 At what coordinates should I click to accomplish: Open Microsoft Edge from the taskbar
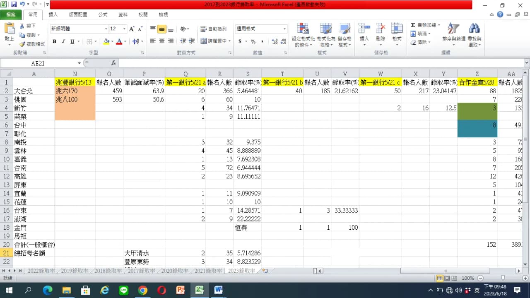48,290
